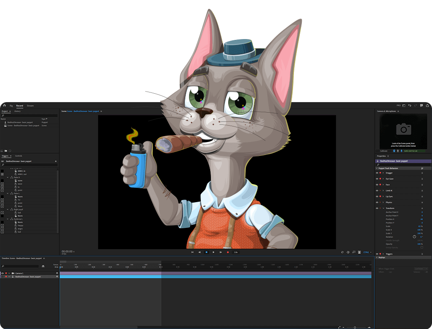Collapse the Palm R trigger group
This screenshot has width=432, height=329.
[x=8, y=177]
